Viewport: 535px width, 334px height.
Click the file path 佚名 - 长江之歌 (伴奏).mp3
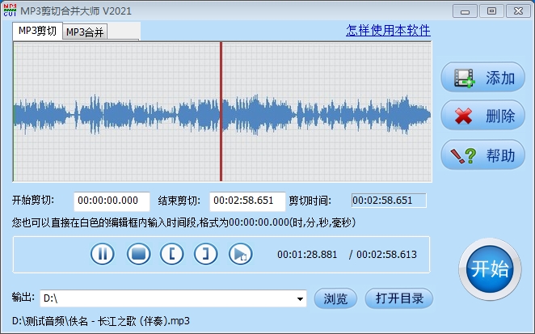tap(101, 321)
